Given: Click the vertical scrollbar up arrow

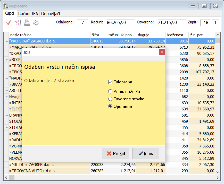Looking at the screenshot, I should pyautogui.click(x=217, y=35).
